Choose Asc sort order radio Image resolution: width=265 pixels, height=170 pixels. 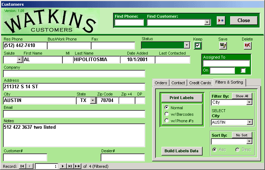[215, 149]
